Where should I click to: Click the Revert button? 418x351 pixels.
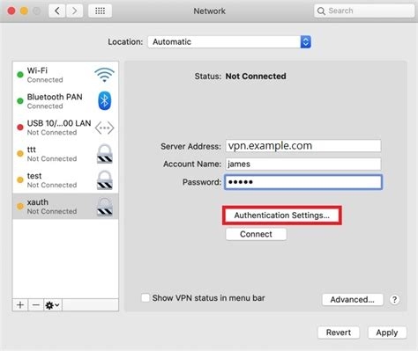coord(339,333)
